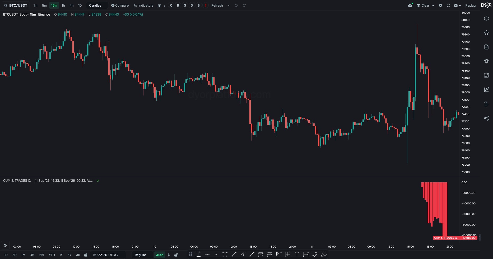Open the Indicators menu

pyautogui.click(x=143, y=6)
